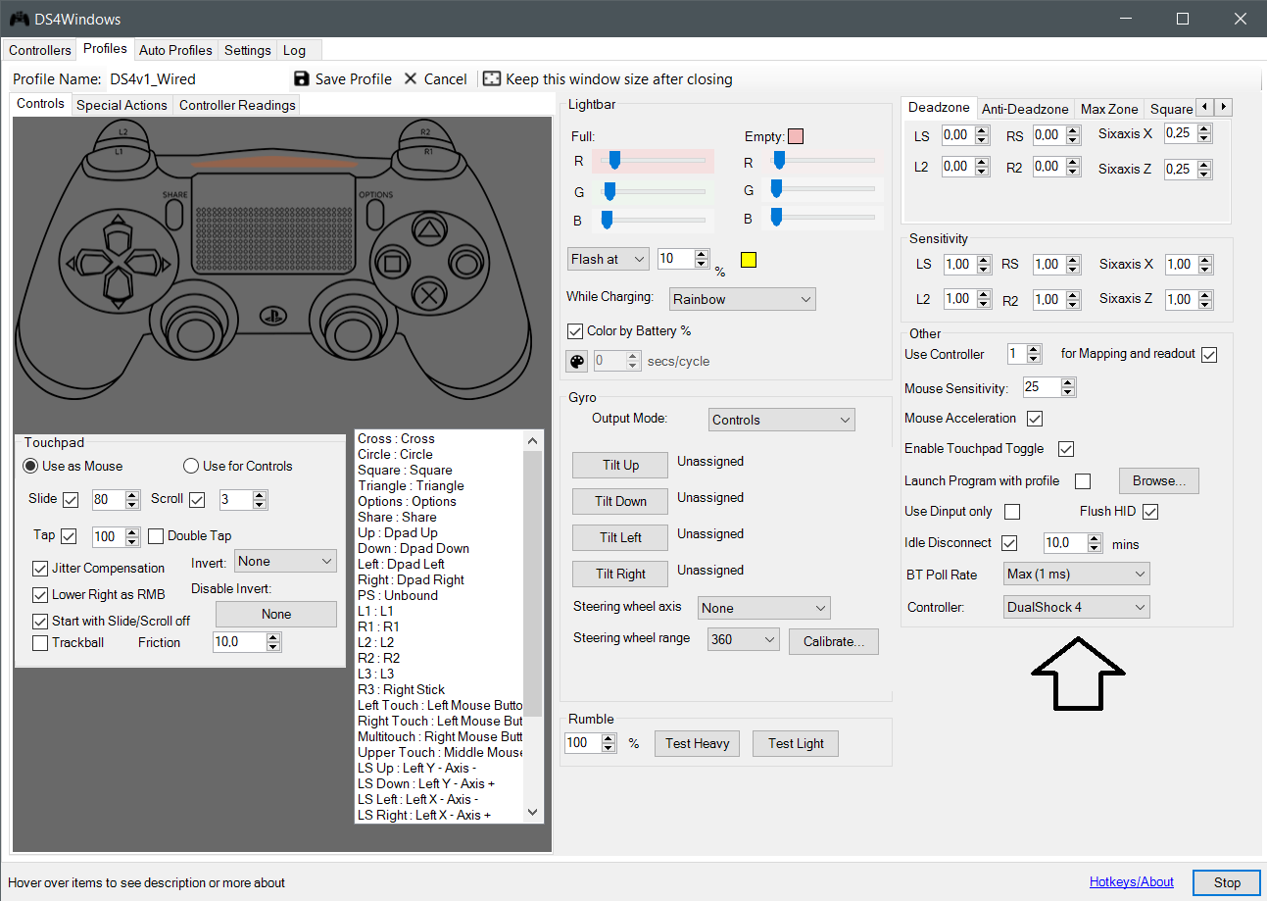This screenshot has width=1267, height=901.
Task: Click the Test Heavy rumble button
Action: 697,743
